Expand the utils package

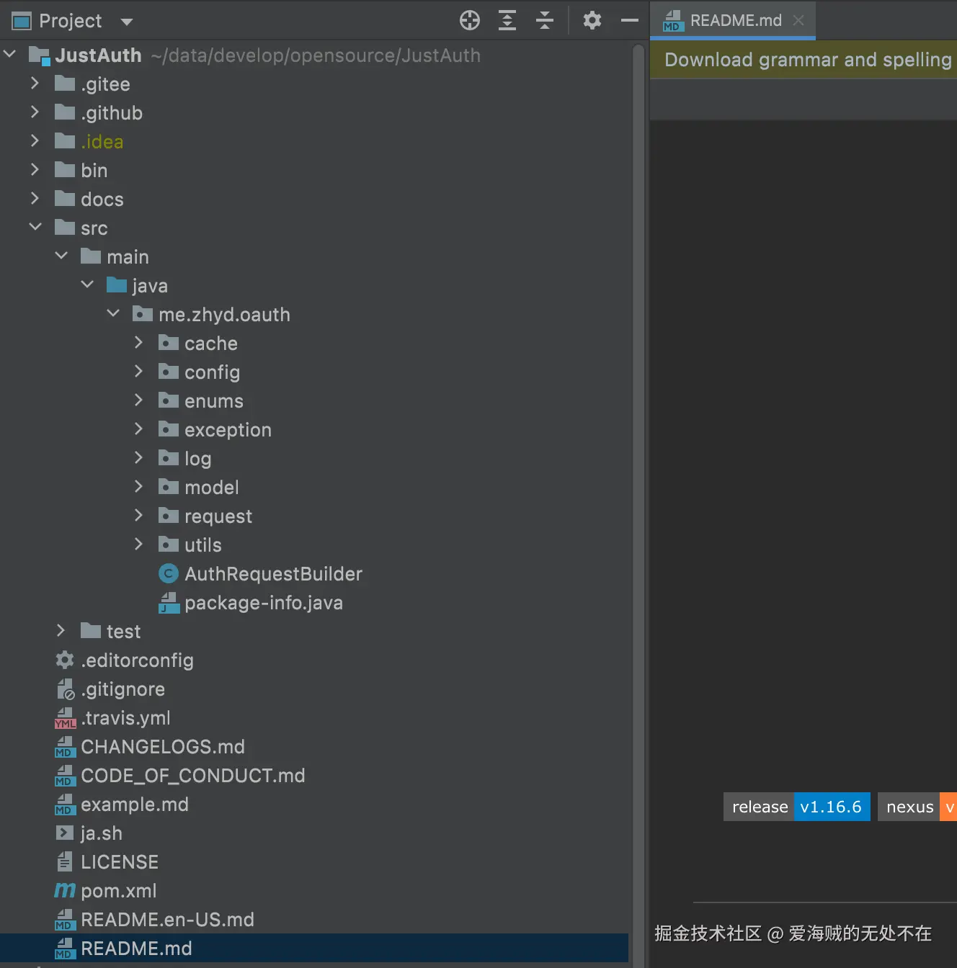tap(139, 544)
